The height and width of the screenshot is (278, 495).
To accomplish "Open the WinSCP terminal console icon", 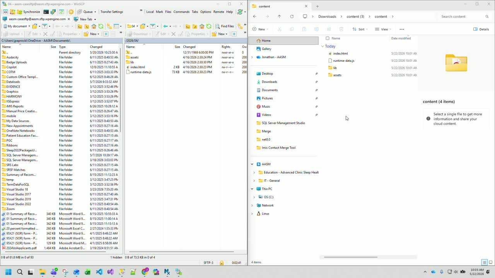I will [x=46, y=12].
